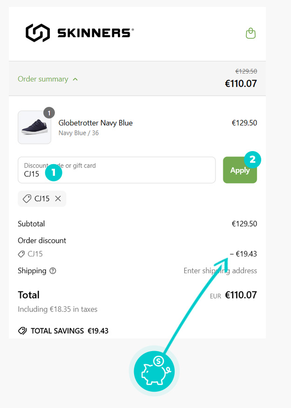291x408 pixels.
Task: Click the Enter shipping address text
Action: 220,271
